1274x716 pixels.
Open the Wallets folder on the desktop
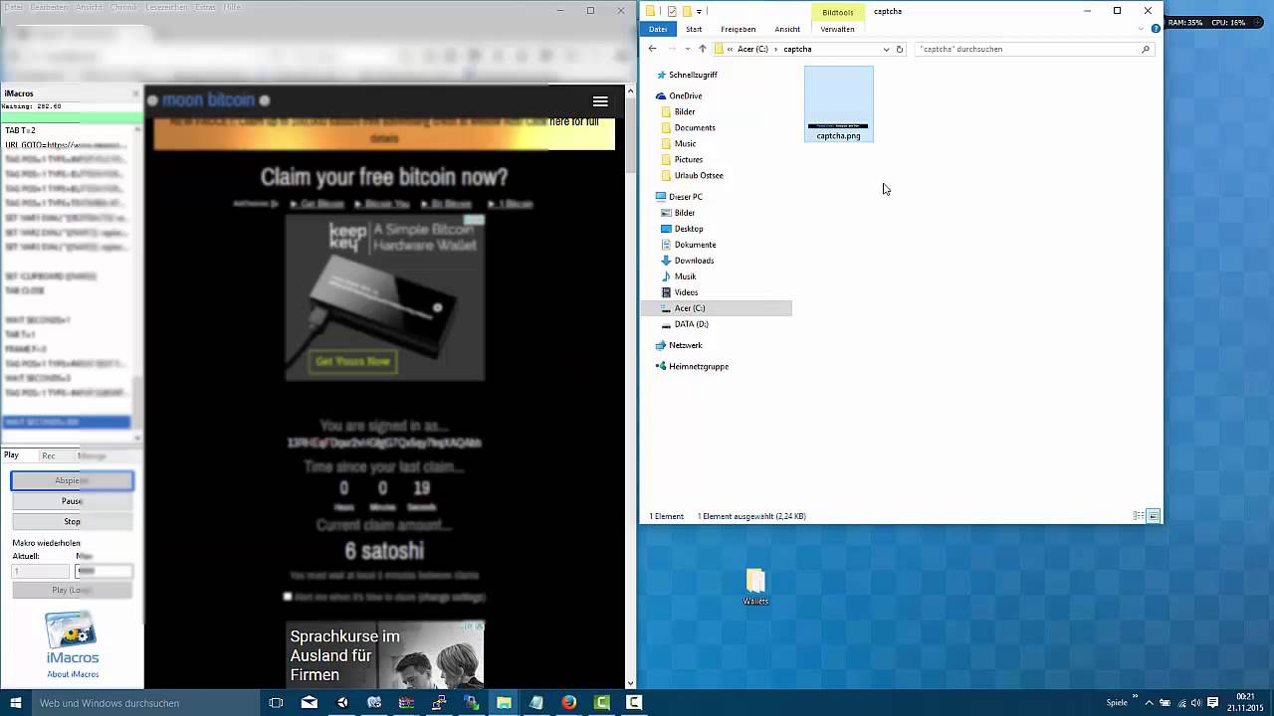click(x=755, y=587)
